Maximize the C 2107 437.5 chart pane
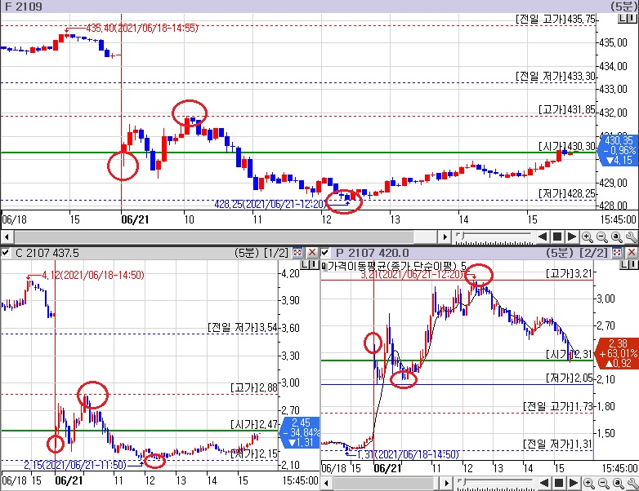The image size is (639, 491). 297,253
